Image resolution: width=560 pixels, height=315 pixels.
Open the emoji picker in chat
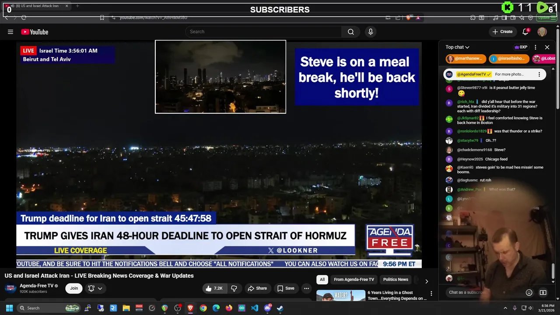click(529, 292)
